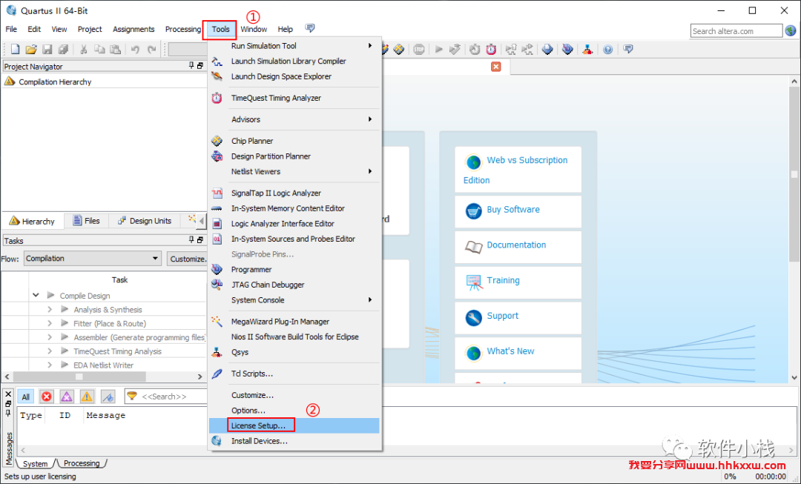This screenshot has height=484, width=801.
Task: Click the Save All toolbar icon
Action: (63, 50)
